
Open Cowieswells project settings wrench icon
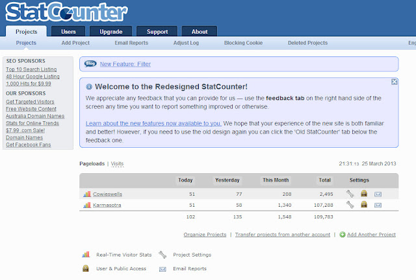click(x=350, y=194)
